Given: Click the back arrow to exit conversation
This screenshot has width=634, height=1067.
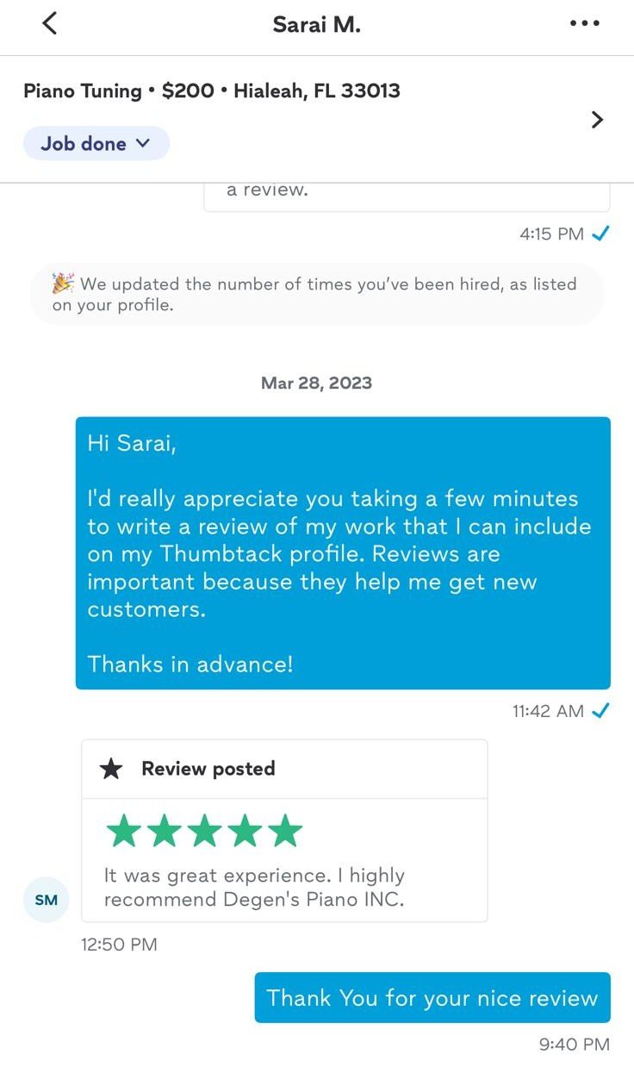Looking at the screenshot, I should click(x=49, y=23).
